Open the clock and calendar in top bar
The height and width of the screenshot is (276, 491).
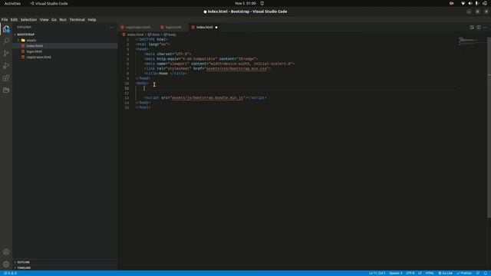(245, 3)
